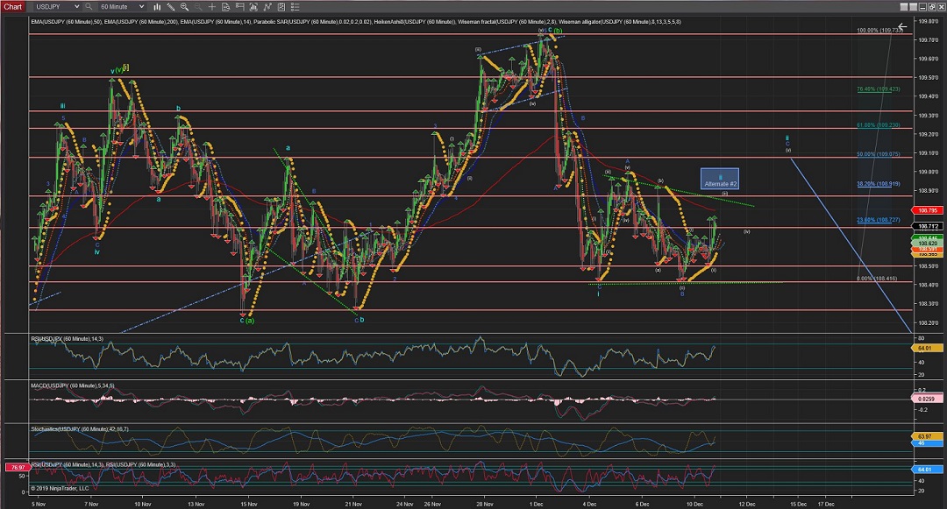Screen dimensions: 947x509
Task: Open the chart properties list icon
Action: 295,7
